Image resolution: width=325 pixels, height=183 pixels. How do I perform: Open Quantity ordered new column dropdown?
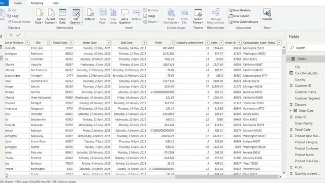[x=207, y=43]
